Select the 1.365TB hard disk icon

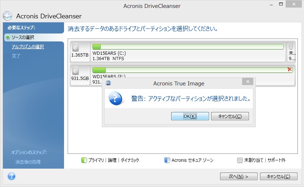[76, 48]
